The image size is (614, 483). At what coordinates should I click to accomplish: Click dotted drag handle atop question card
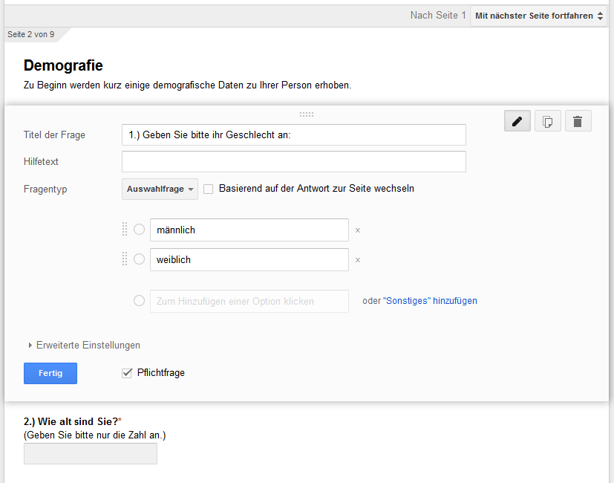point(307,114)
